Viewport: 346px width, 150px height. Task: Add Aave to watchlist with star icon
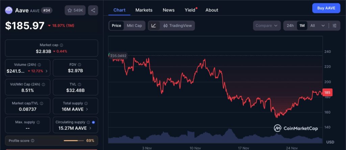(x=75, y=10)
